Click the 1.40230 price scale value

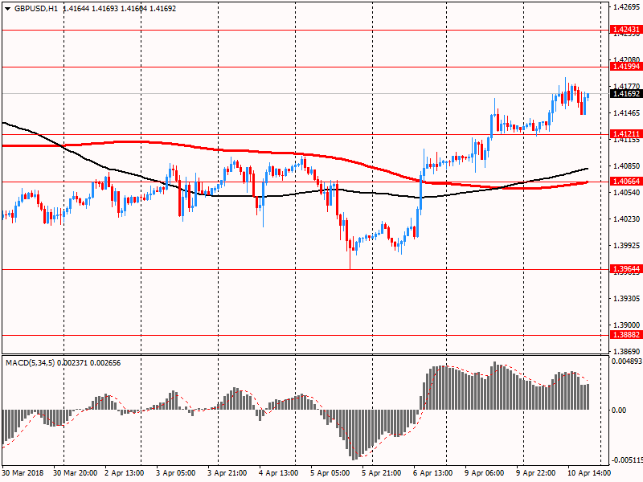(x=627, y=219)
